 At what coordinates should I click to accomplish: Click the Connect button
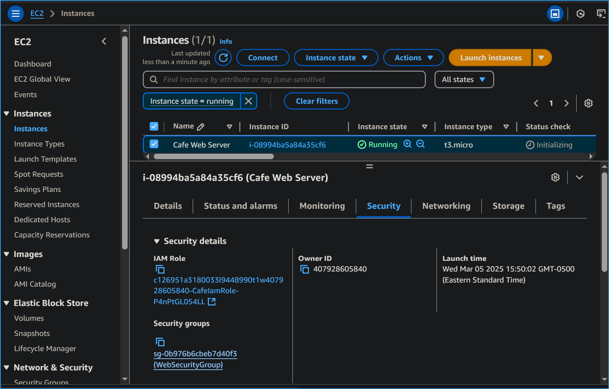click(262, 58)
